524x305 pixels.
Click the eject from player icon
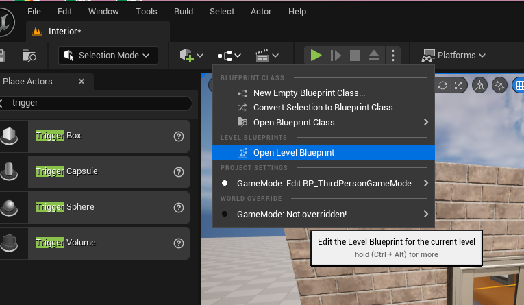point(374,56)
